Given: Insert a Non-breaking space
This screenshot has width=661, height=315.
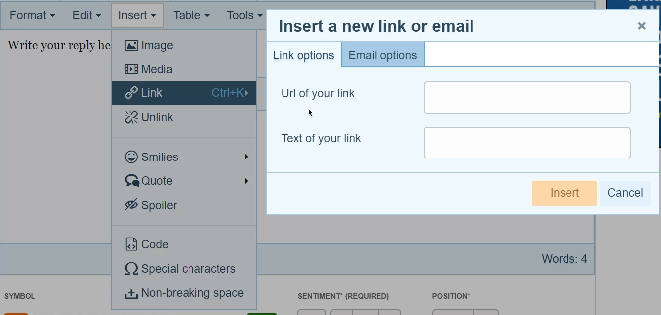Looking at the screenshot, I should pyautogui.click(x=184, y=293).
